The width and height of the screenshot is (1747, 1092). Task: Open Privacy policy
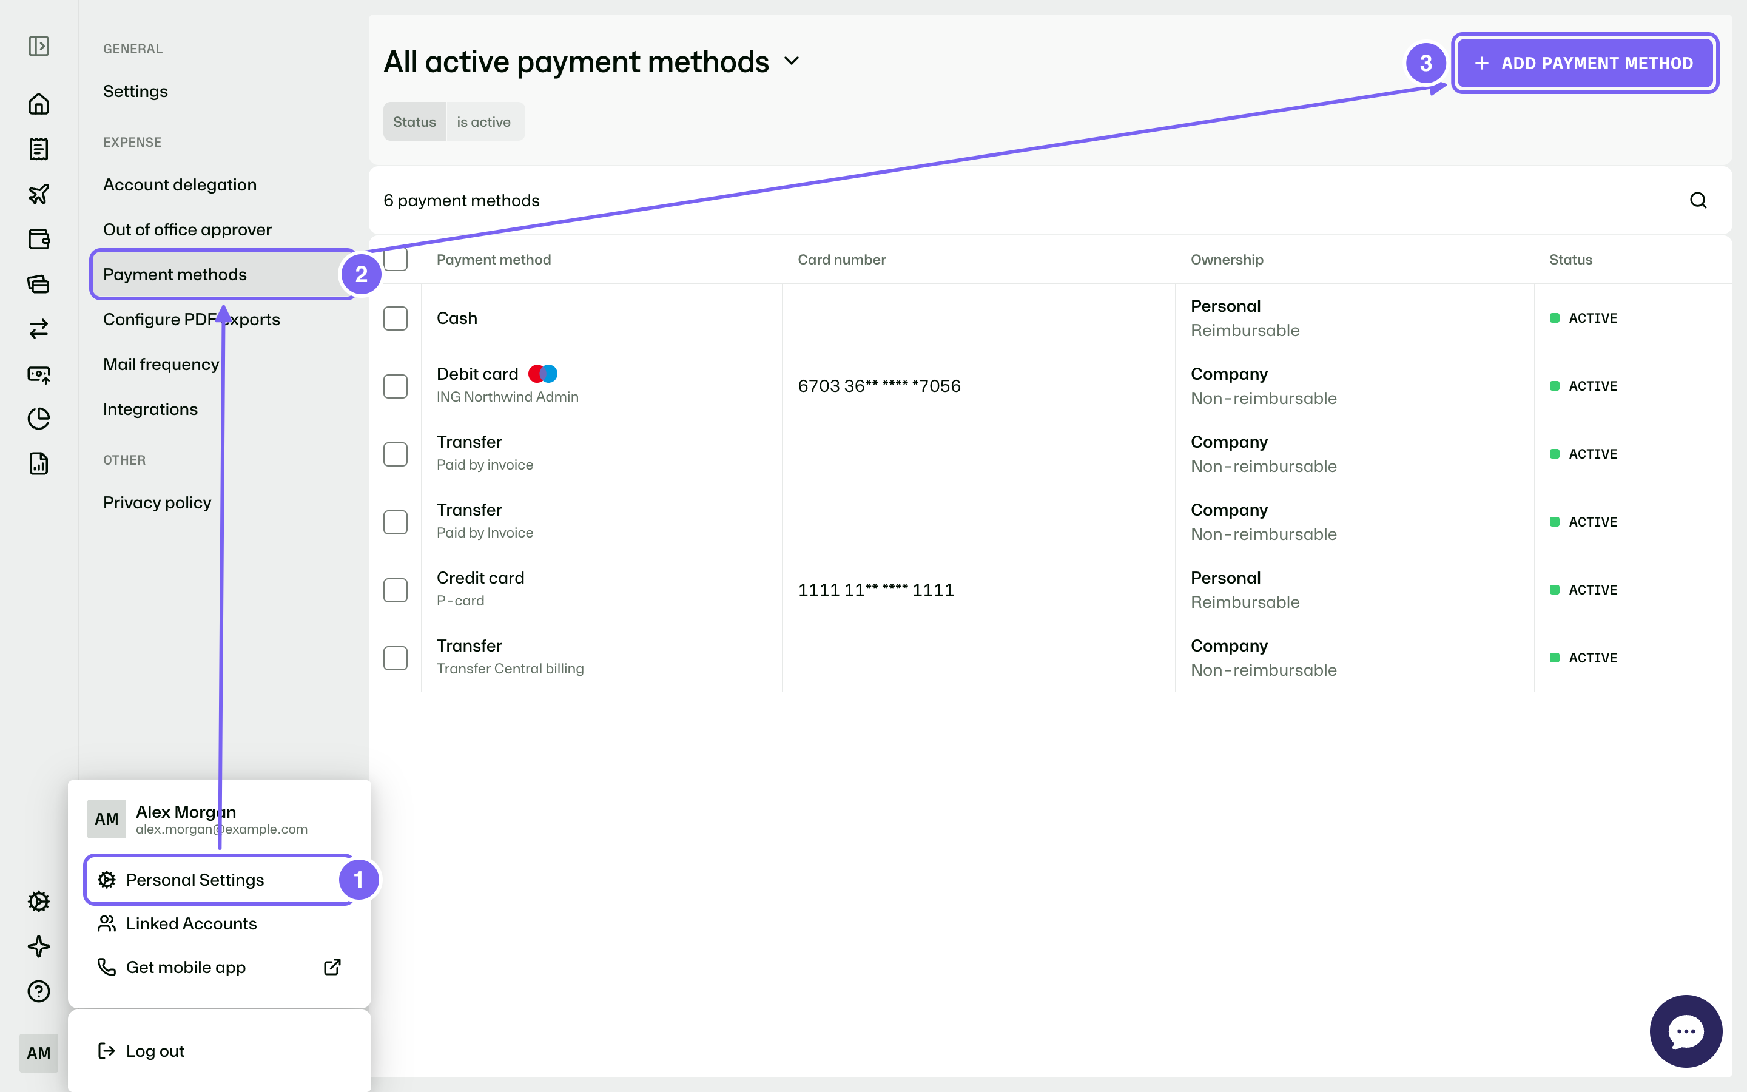pos(157,503)
